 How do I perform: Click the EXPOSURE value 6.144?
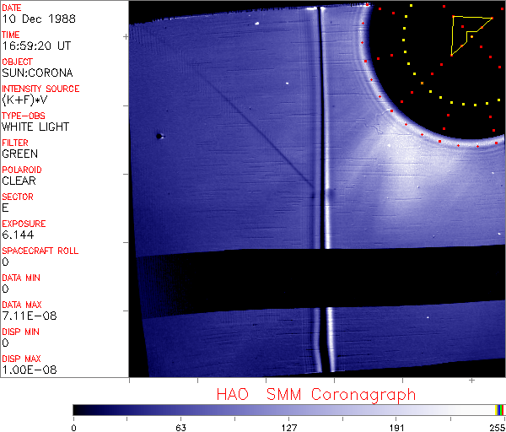pos(18,235)
